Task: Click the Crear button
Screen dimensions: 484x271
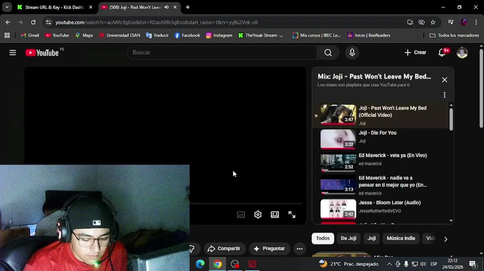Action: 415,53
